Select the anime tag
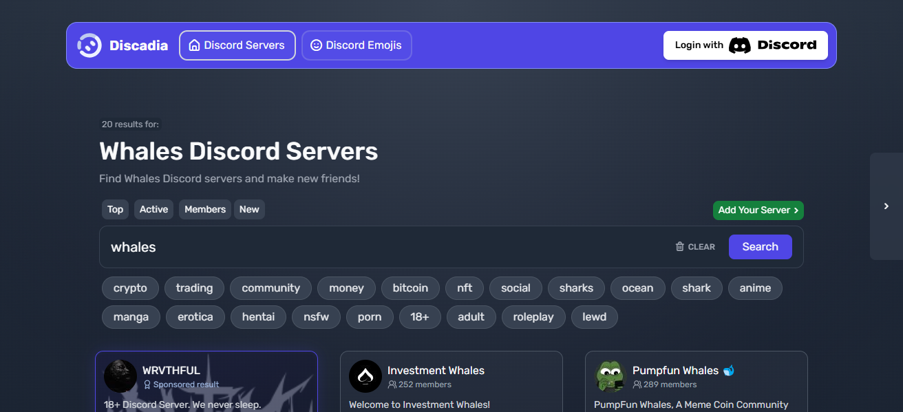This screenshot has width=903, height=412. click(755, 288)
